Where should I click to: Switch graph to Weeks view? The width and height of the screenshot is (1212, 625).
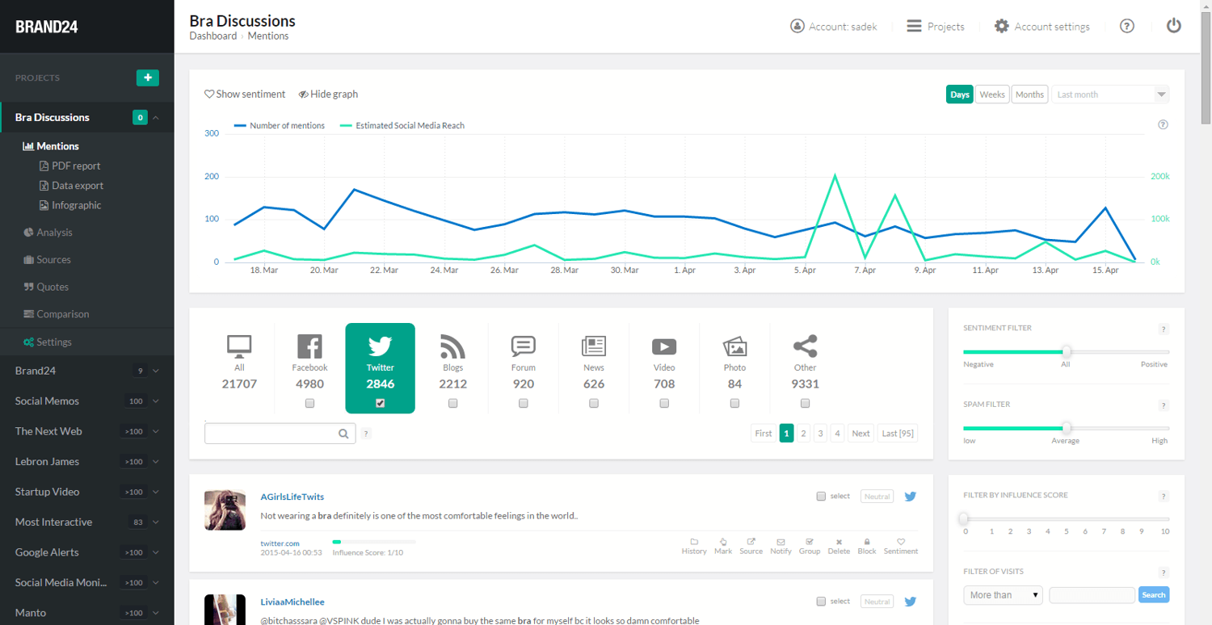tap(992, 94)
